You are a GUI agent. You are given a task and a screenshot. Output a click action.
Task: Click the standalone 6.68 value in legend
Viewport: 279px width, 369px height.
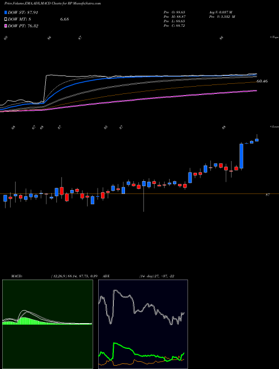coord(64,20)
